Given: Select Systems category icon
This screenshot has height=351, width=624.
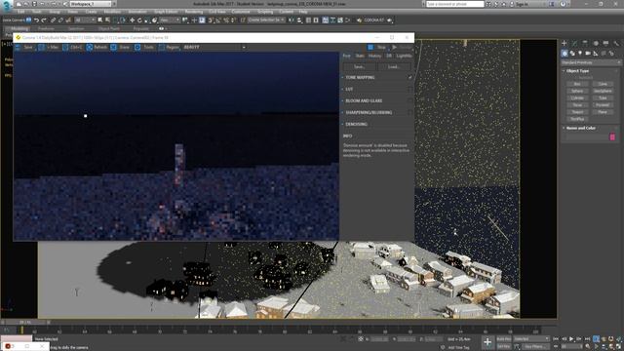Looking at the screenshot, I should pyautogui.click(x=611, y=53).
